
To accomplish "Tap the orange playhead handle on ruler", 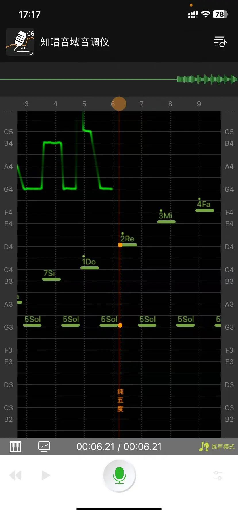I will pos(119,104).
